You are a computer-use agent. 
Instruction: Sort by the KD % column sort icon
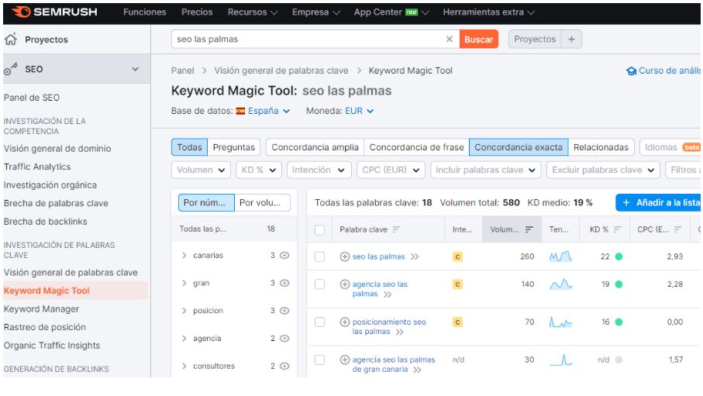tap(618, 229)
